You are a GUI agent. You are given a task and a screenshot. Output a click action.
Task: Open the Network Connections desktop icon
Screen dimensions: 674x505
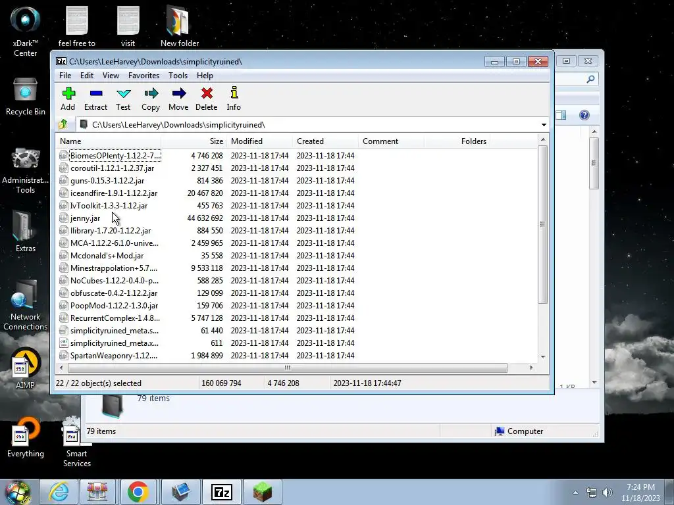(x=26, y=305)
